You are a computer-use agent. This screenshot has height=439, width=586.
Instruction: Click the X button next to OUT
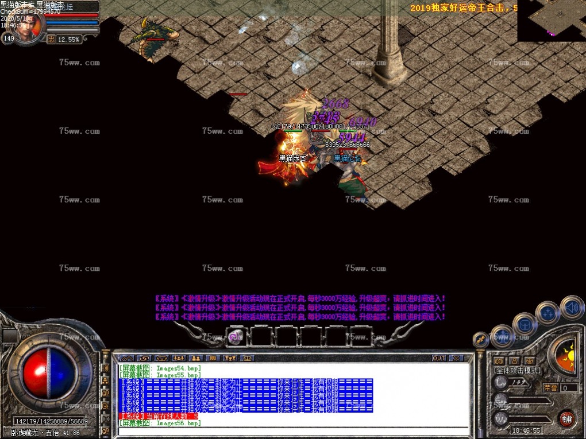[456, 358]
